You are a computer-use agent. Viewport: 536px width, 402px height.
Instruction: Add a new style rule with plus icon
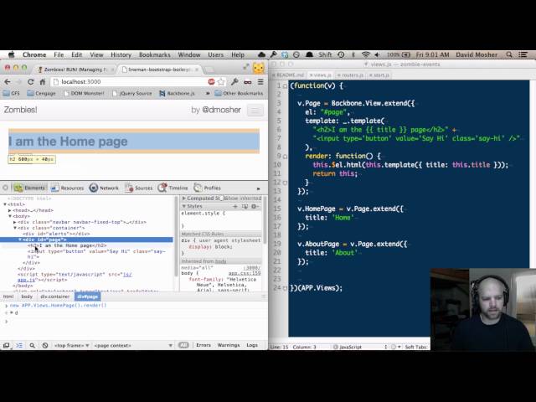click(x=234, y=207)
